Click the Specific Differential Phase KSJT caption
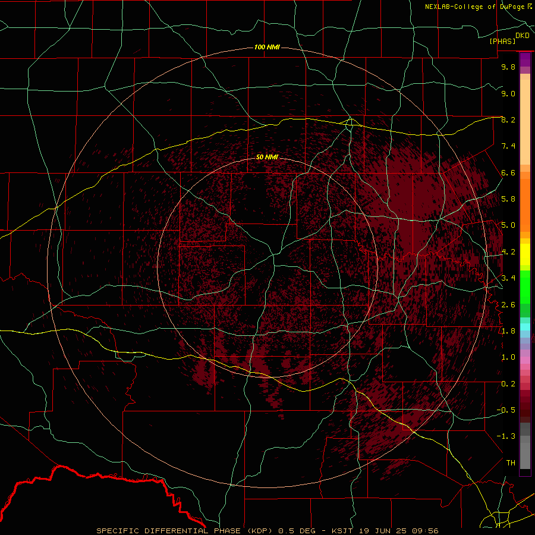The image size is (535, 535). [267, 531]
